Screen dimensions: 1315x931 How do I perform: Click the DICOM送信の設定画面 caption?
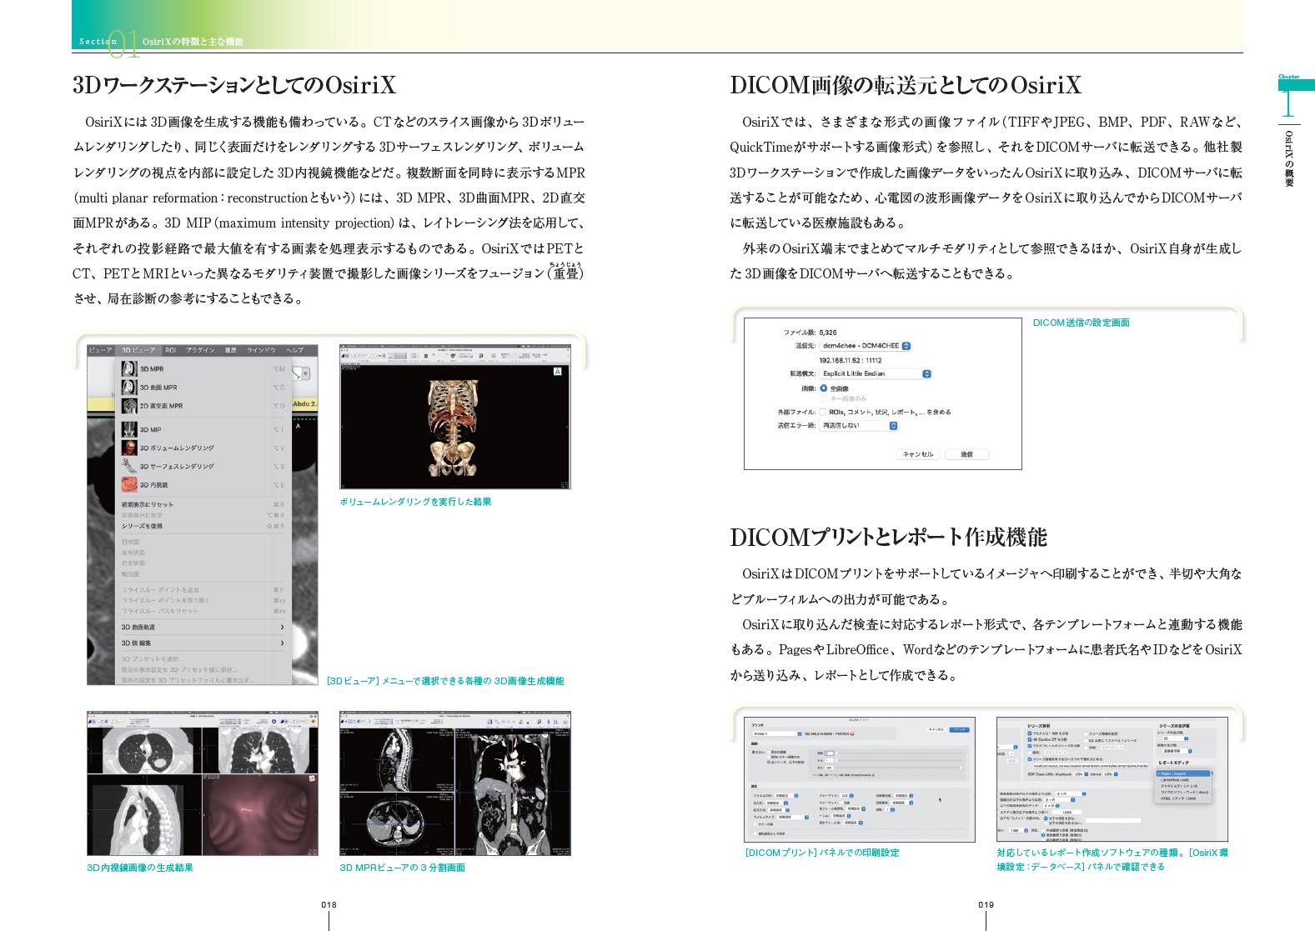pyautogui.click(x=1081, y=323)
